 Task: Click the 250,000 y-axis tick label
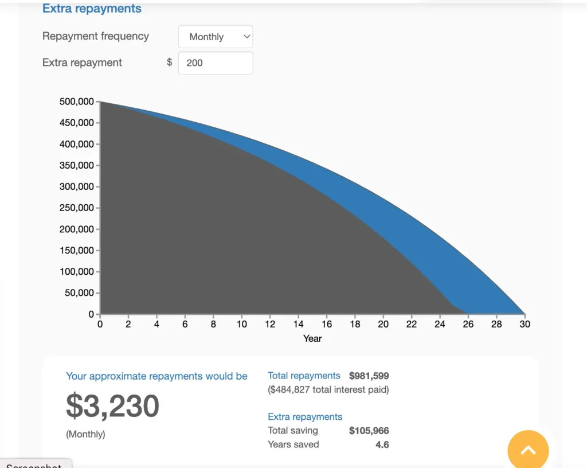tap(76, 208)
